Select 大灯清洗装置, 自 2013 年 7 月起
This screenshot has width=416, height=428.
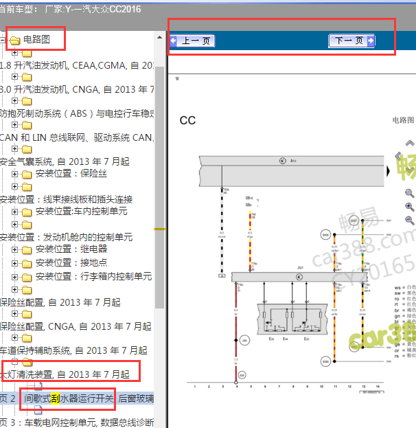(x=65, y=374)
